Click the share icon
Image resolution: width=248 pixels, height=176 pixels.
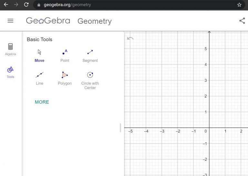coord(242,21)
